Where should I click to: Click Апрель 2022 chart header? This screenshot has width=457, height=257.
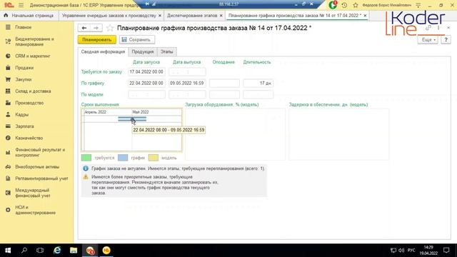pos(95,112)
